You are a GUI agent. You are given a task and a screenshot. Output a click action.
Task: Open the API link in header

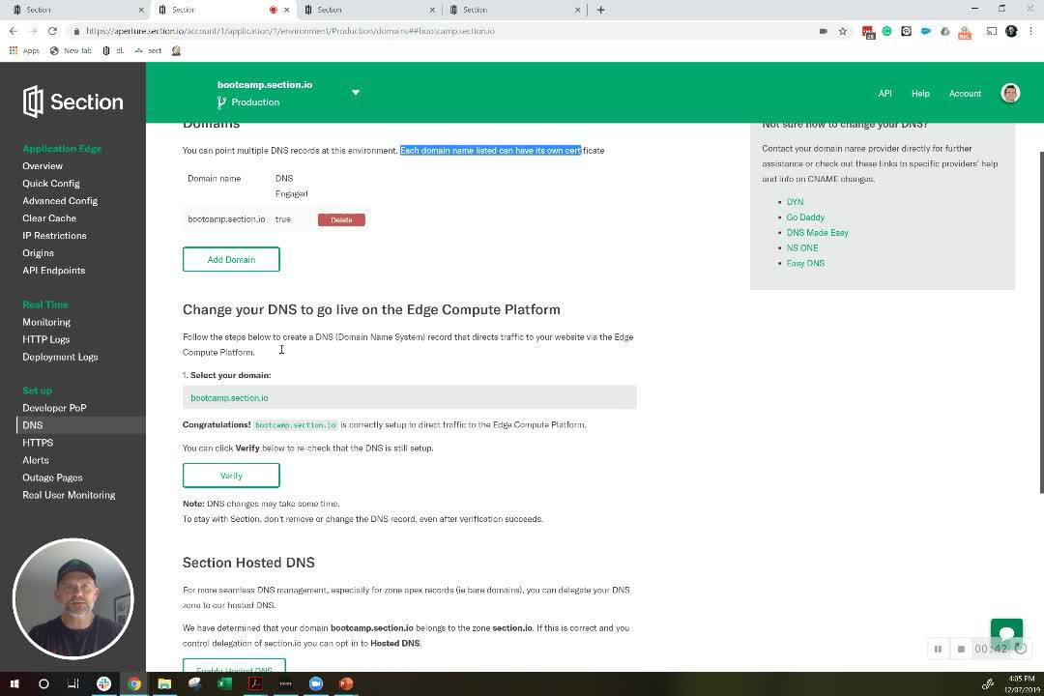tap(884, 93)
